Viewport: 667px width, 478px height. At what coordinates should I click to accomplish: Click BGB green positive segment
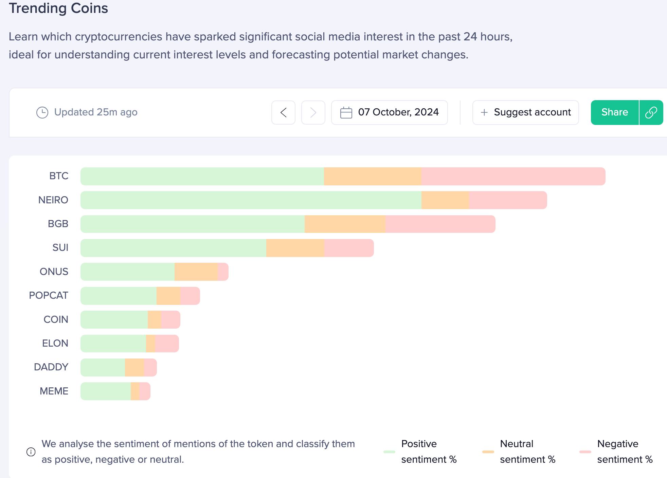193,224
